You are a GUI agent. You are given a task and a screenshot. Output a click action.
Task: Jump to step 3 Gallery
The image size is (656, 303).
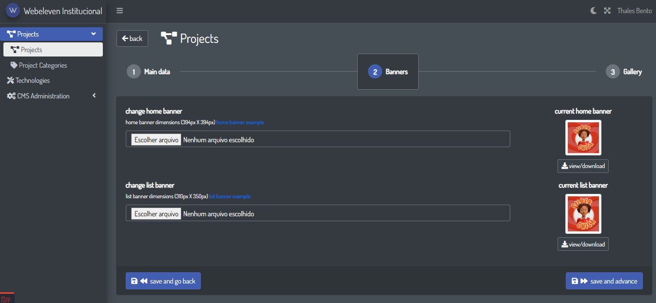pos(624,72)
